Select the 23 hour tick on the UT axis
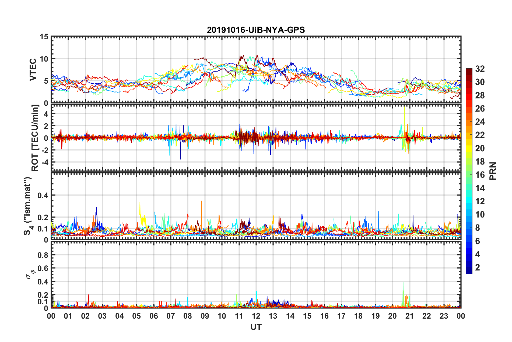 click(444, 316)
